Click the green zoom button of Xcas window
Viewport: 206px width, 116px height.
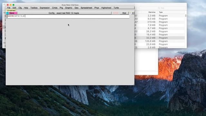14,5
